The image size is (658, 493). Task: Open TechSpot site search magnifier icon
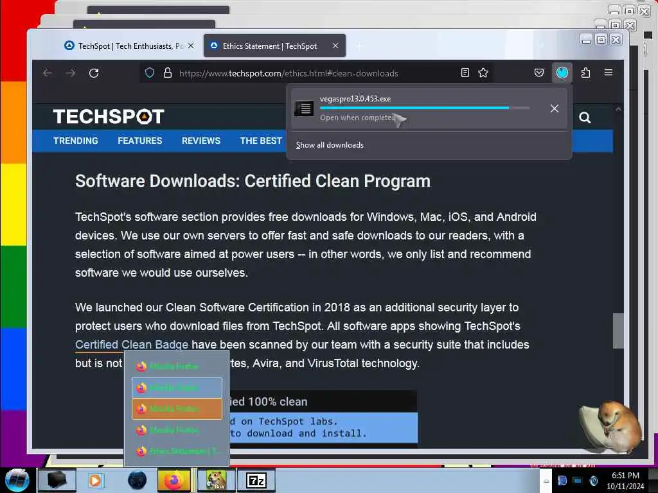pyautogui.click(x=585, y=117)
